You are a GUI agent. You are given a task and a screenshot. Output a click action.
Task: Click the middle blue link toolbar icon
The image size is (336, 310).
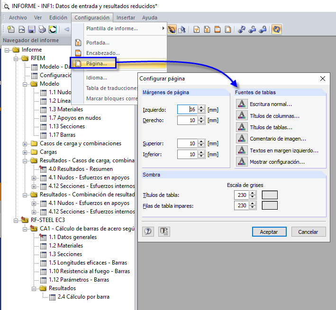(252, 29)
